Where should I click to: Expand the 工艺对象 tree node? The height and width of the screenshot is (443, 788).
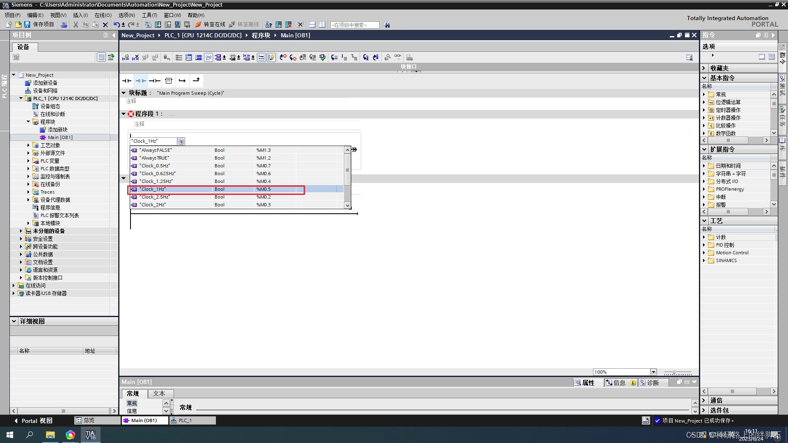[28, 145]
